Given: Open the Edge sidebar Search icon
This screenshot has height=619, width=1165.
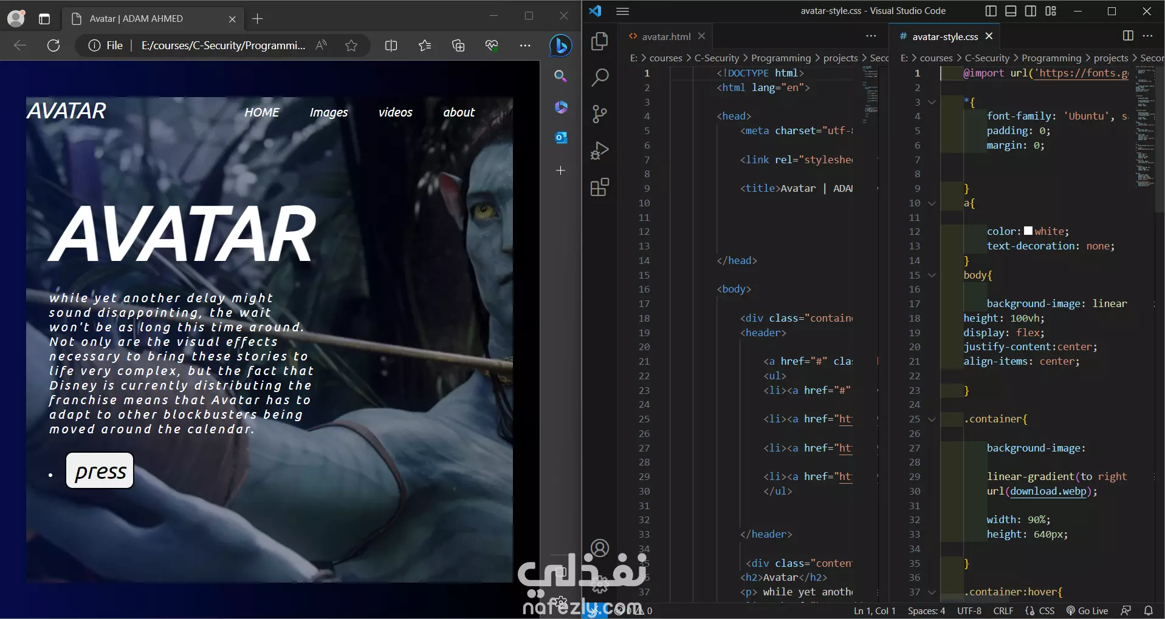Looking at the screenshot, I should (x=560, y=76).
